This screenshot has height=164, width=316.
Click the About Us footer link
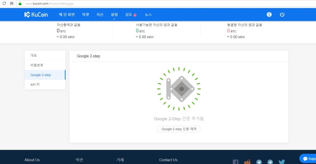click(32, 160)
